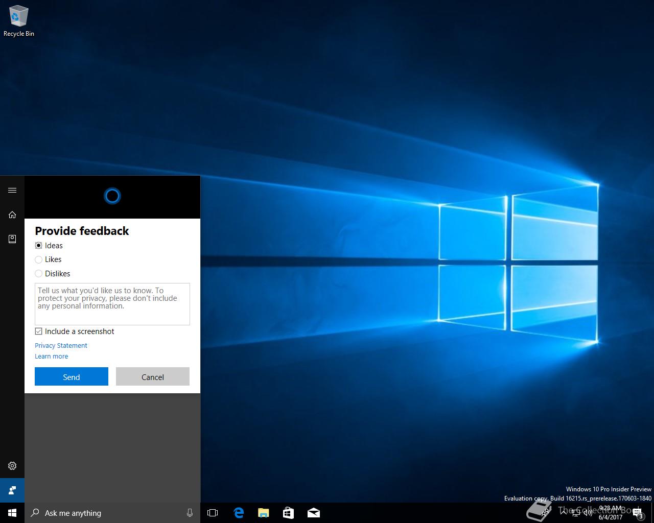Click the Cortana circle logo
This screenshot has width=654, height=523.
[112, 196]
